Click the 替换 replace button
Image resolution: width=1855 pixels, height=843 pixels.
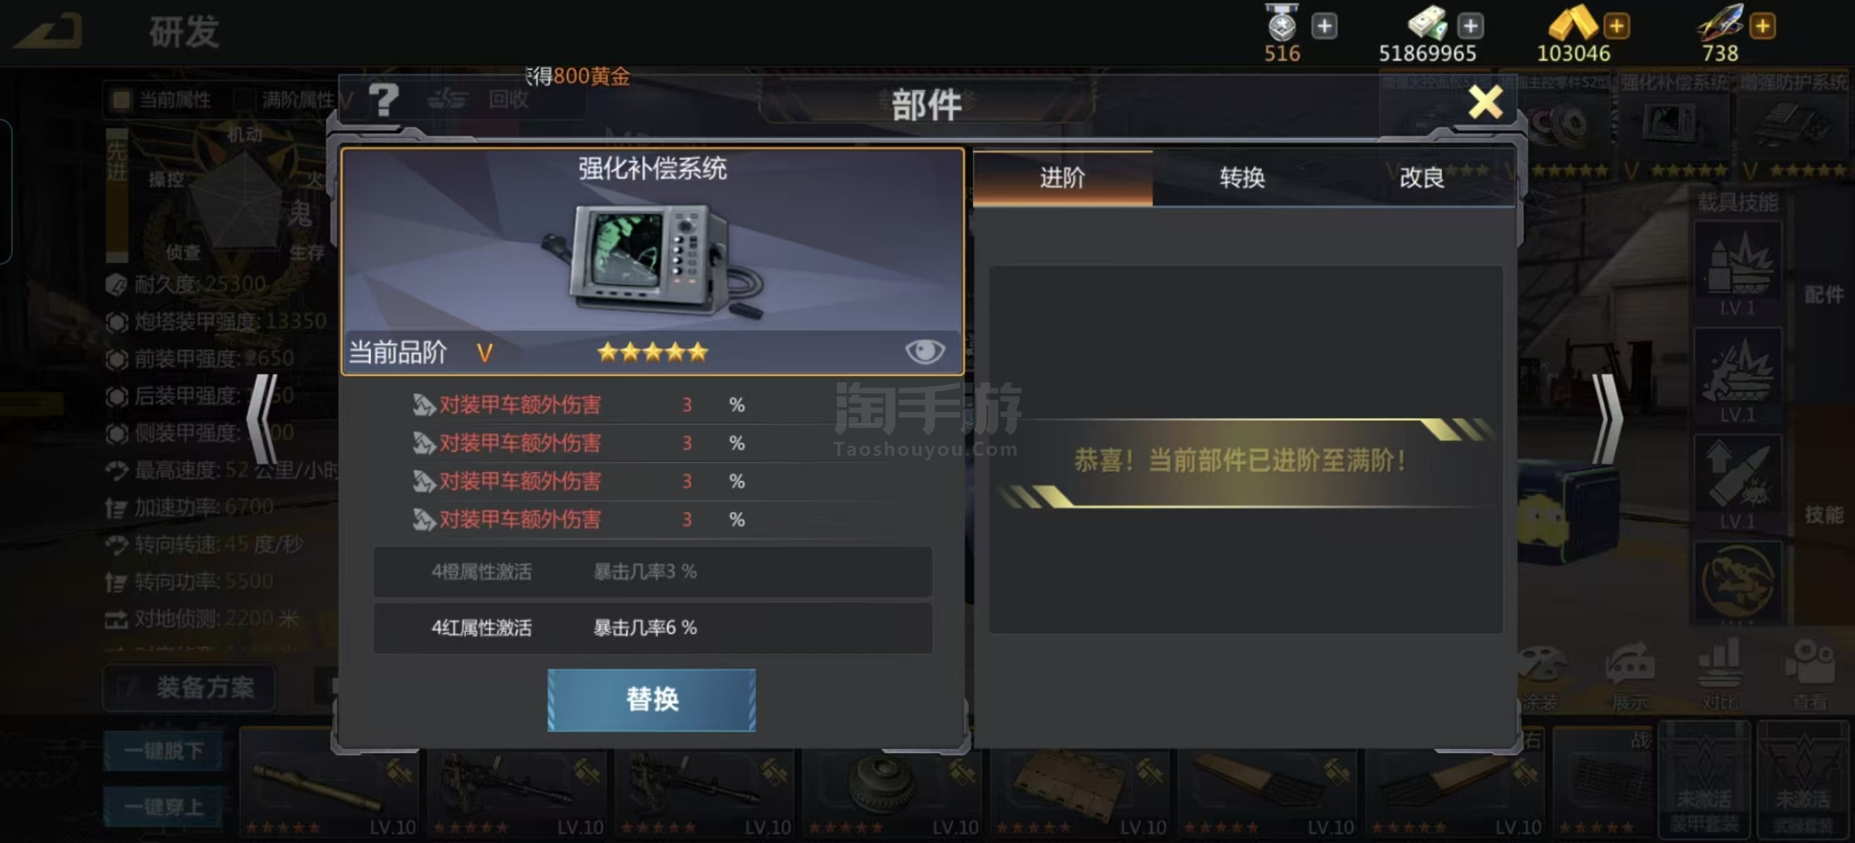651,700
